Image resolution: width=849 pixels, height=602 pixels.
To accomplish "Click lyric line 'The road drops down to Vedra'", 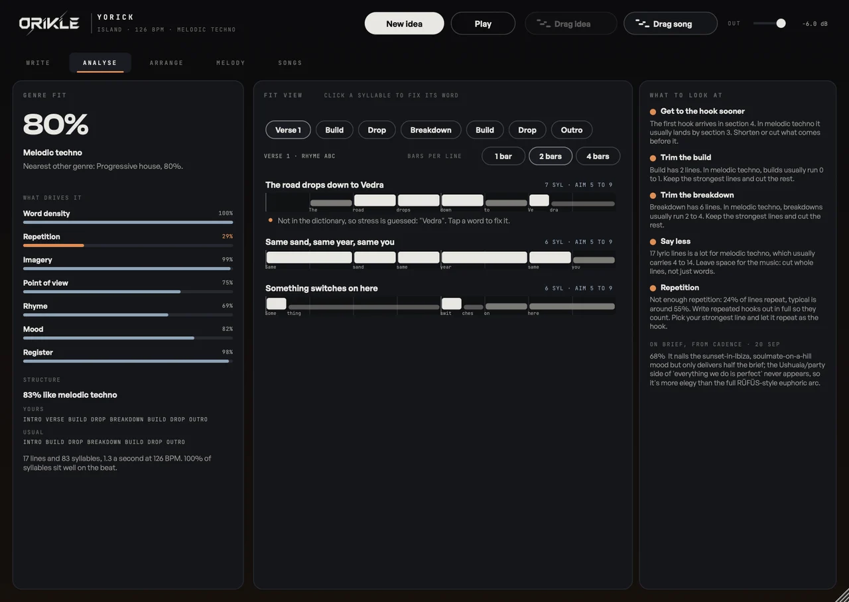I will pos(324,185).
